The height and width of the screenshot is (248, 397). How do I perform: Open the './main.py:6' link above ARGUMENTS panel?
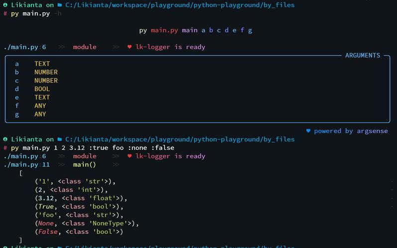click(24, 47)
